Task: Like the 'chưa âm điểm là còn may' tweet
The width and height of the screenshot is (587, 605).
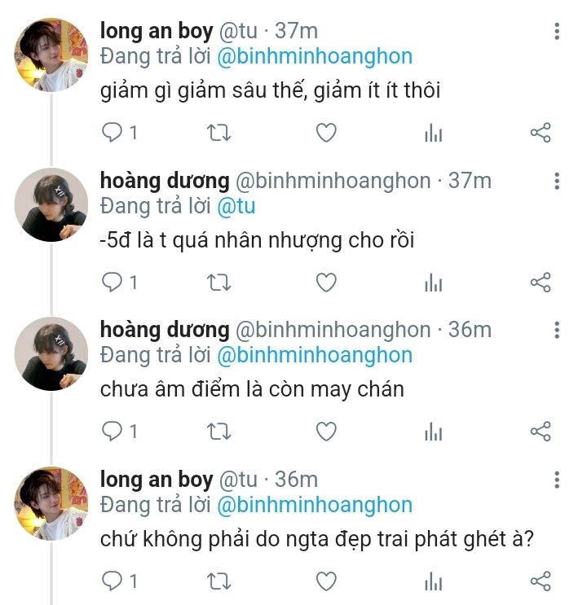Action: tap(326, 432)
